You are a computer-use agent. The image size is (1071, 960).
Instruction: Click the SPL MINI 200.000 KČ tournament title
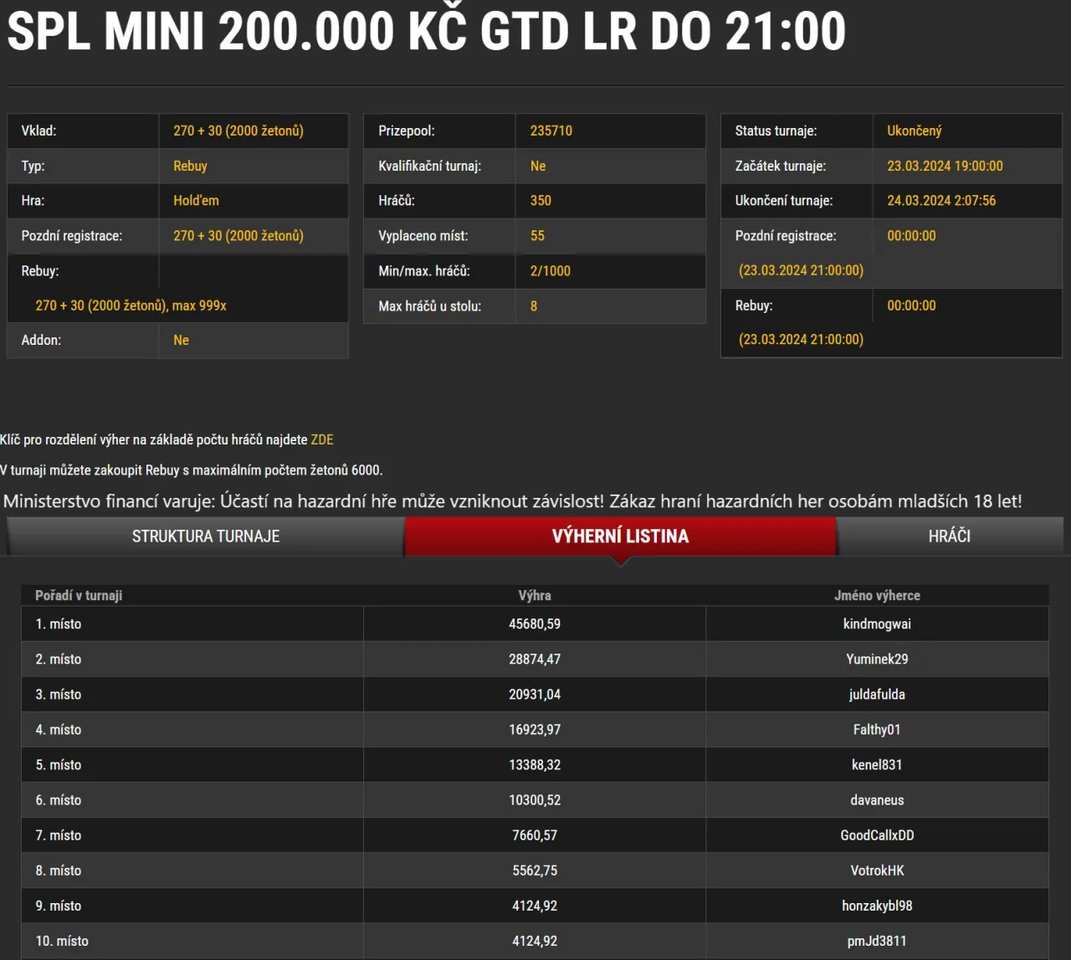coord(427,31)
